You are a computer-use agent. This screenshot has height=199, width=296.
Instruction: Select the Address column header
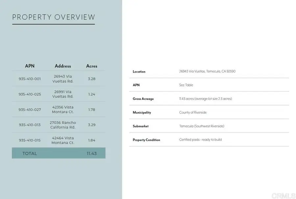point(63,66)
